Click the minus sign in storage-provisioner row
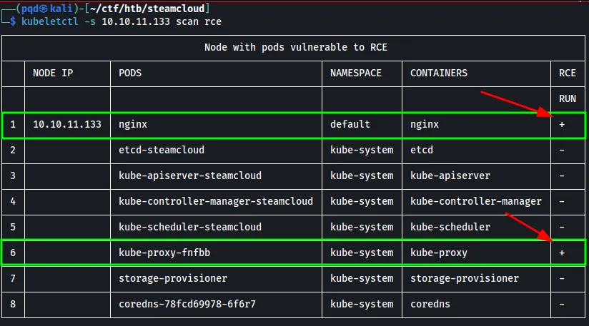The height and width of the screenshot is (326, 589). (x=562, y=278)
